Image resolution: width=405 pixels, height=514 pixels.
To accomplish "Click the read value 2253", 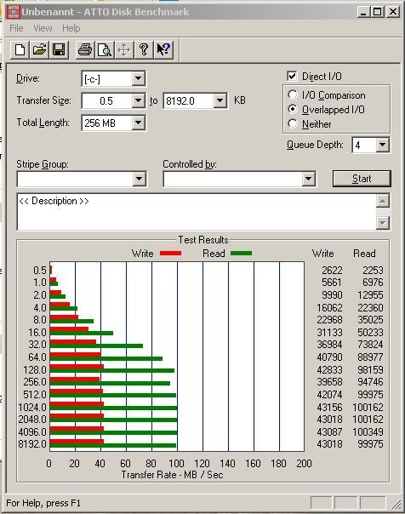I will coord(373,270).
